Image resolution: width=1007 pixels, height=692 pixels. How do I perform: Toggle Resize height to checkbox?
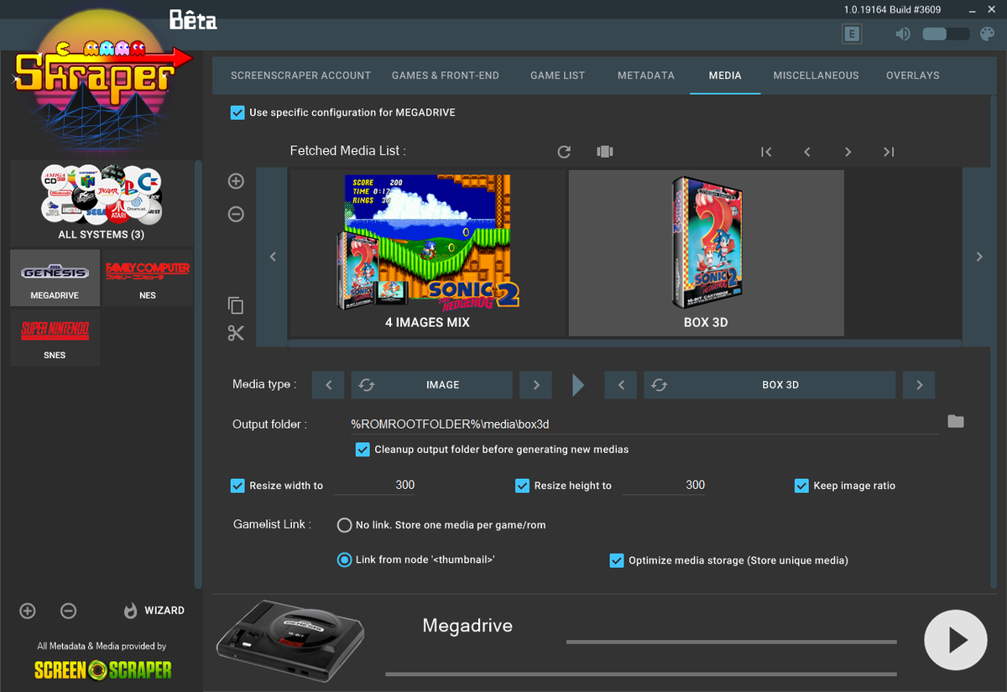click(522, 486)
